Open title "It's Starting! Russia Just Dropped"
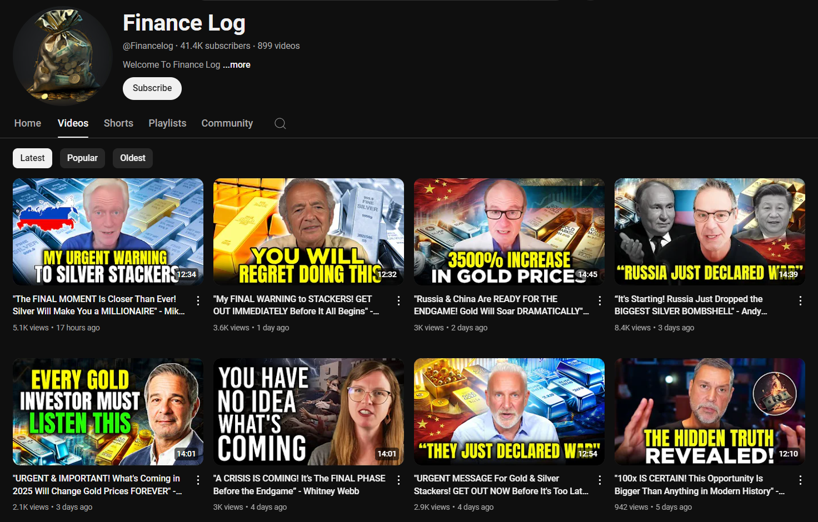Image resolution: width=818 pixels, height=522 pixels. pyautogui.click(x=691, y=305)
